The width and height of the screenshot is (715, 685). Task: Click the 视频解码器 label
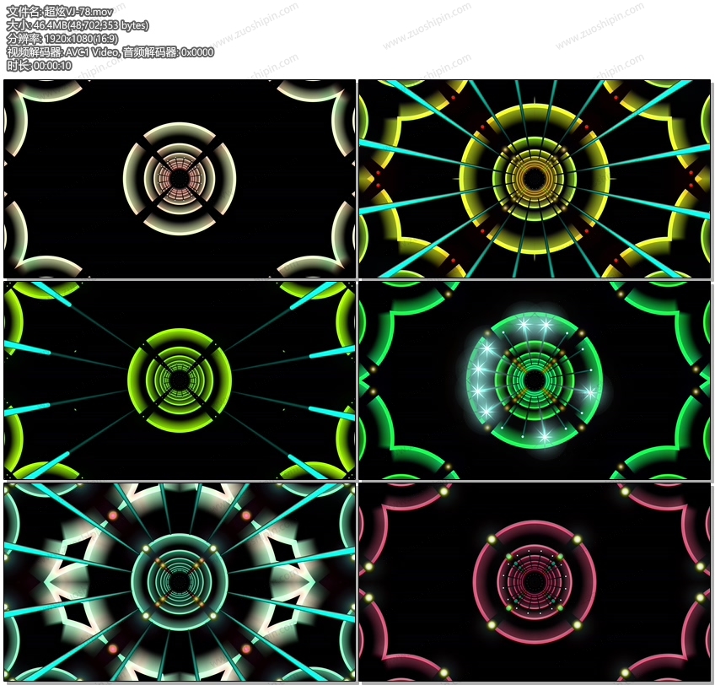tap(32, 52)
